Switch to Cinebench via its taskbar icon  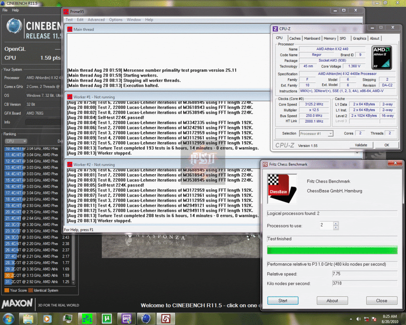[x=146, y=319]
